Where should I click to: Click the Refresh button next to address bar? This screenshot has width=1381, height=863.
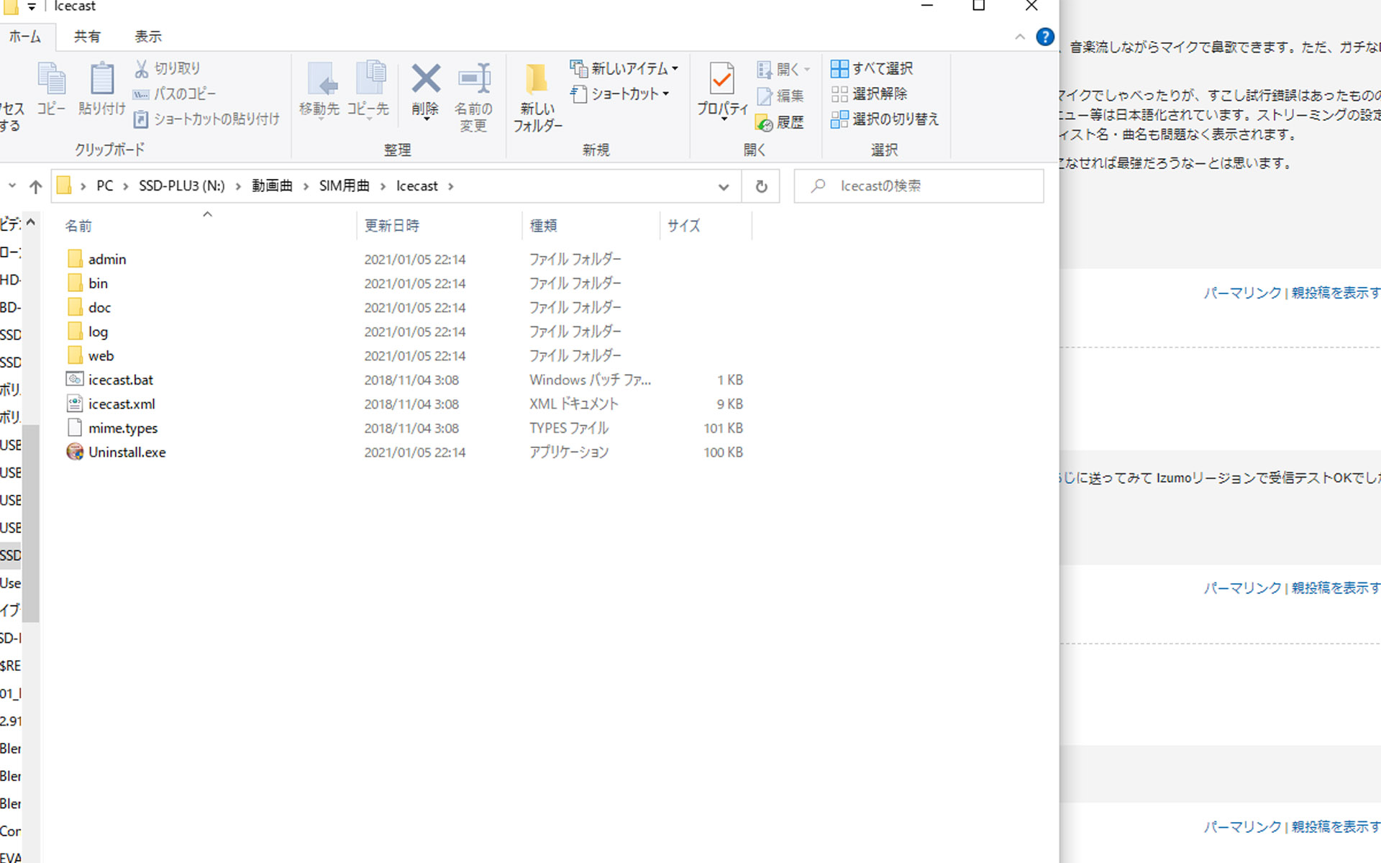[x=761, y=186]
